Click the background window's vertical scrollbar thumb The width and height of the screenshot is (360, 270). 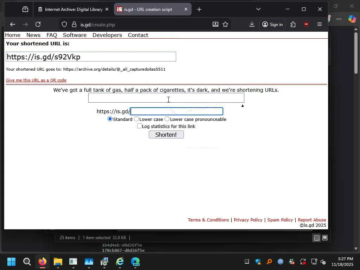(356, 53)
